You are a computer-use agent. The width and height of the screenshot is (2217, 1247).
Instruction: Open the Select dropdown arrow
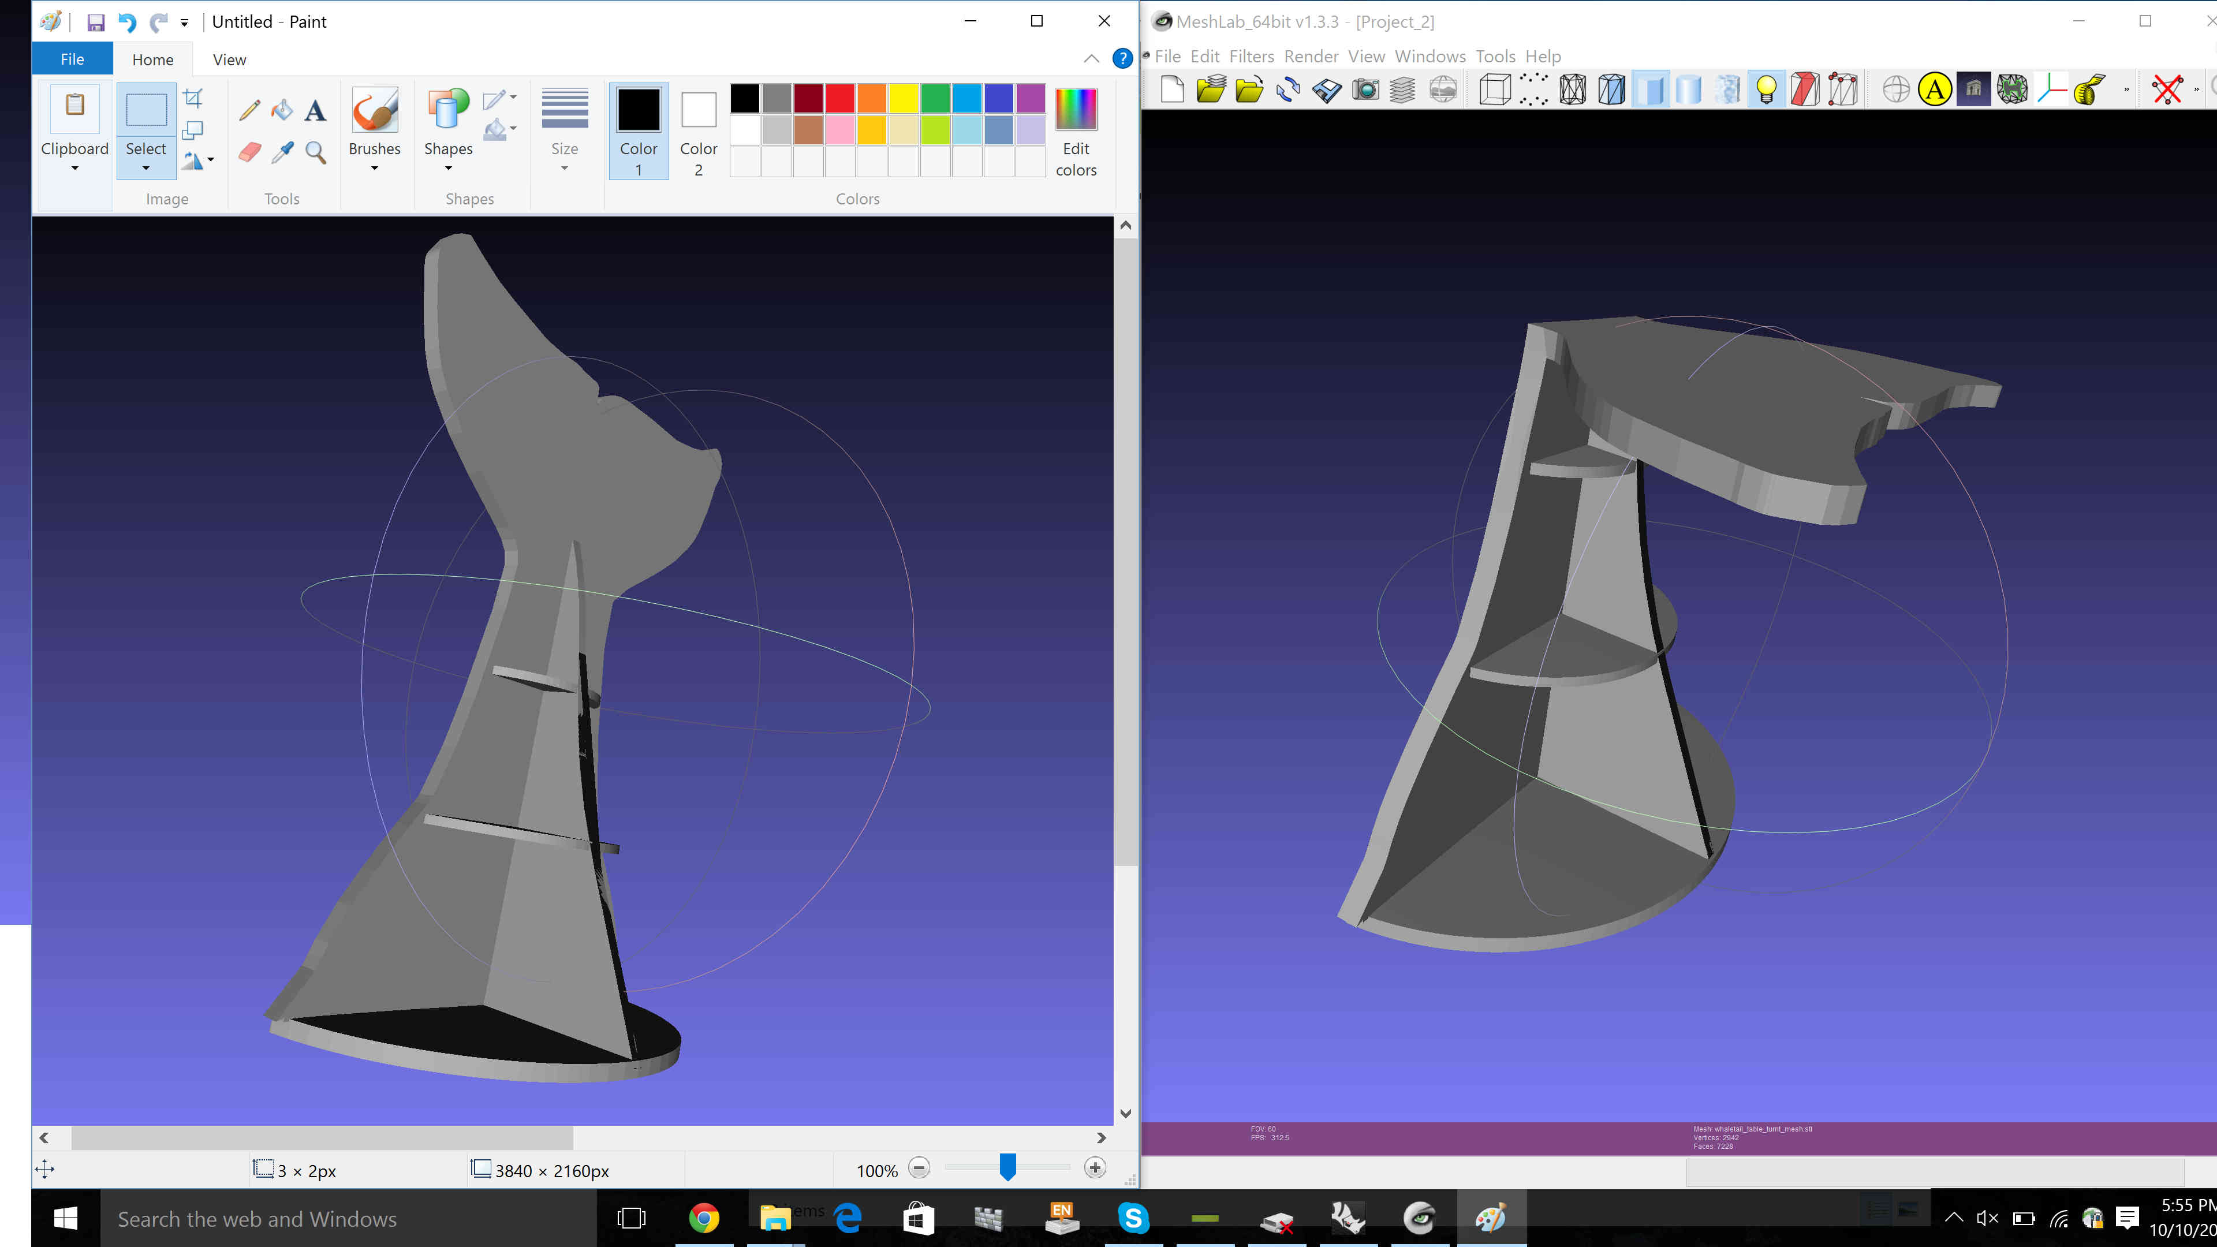[x=146, y=169]
